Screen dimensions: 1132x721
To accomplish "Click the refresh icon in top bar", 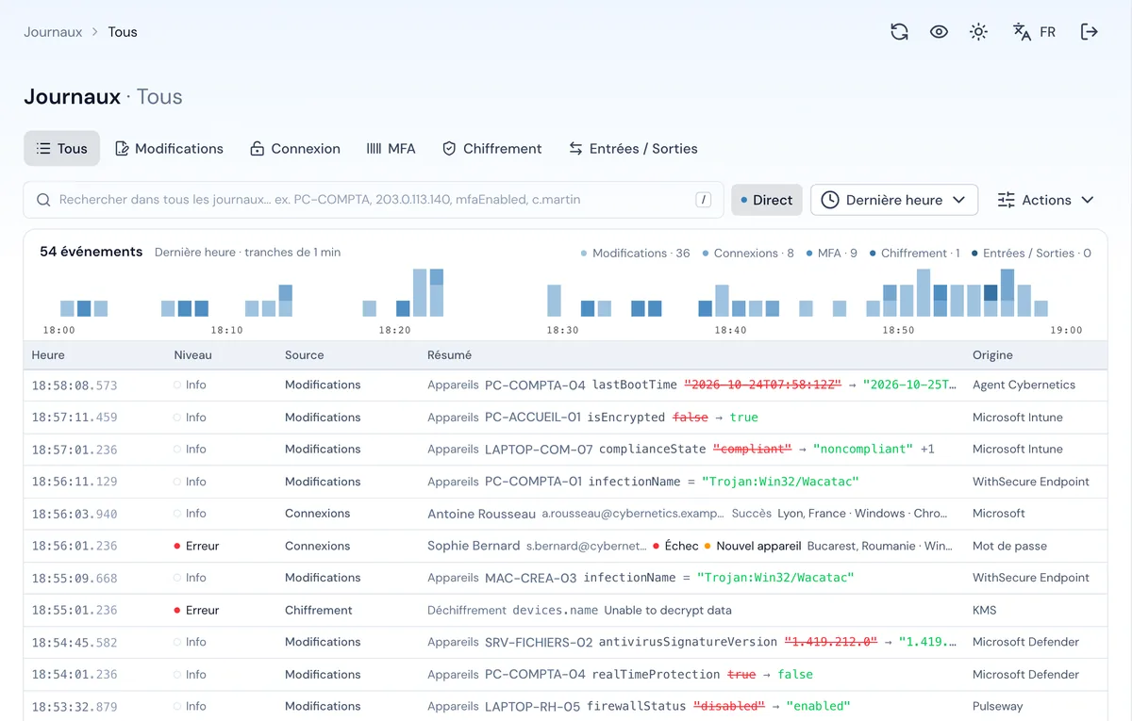I will [899, 32].
